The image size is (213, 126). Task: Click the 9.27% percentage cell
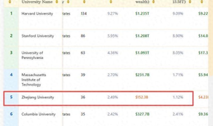click(112, 14)
